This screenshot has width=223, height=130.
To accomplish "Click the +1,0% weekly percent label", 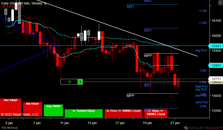I will coord(203,23).
